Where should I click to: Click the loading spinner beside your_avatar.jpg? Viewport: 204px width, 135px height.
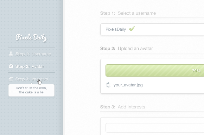[x=108, y=85]
